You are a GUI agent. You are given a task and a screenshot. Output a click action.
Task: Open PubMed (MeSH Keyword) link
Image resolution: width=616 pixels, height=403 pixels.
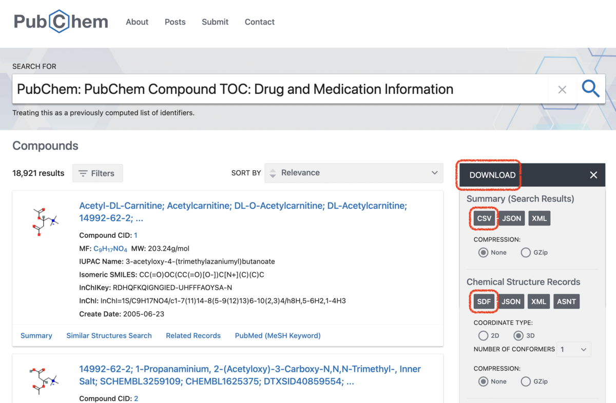pos(278,336)
